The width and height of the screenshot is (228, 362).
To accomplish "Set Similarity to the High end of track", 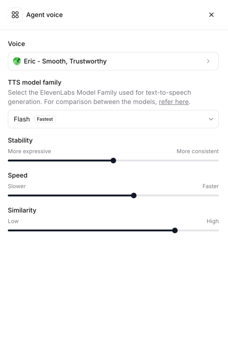I will tap(218, 230).
